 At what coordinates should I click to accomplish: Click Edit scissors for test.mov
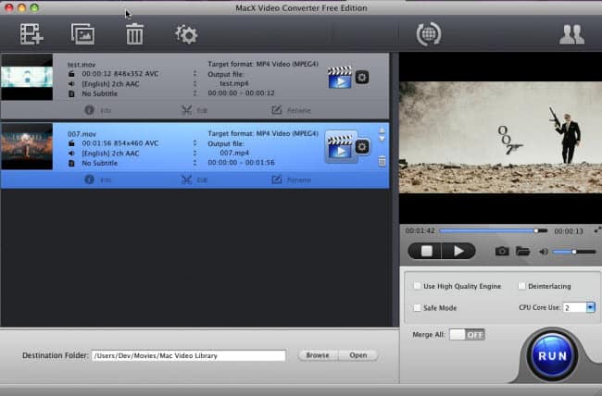(194, 110)
